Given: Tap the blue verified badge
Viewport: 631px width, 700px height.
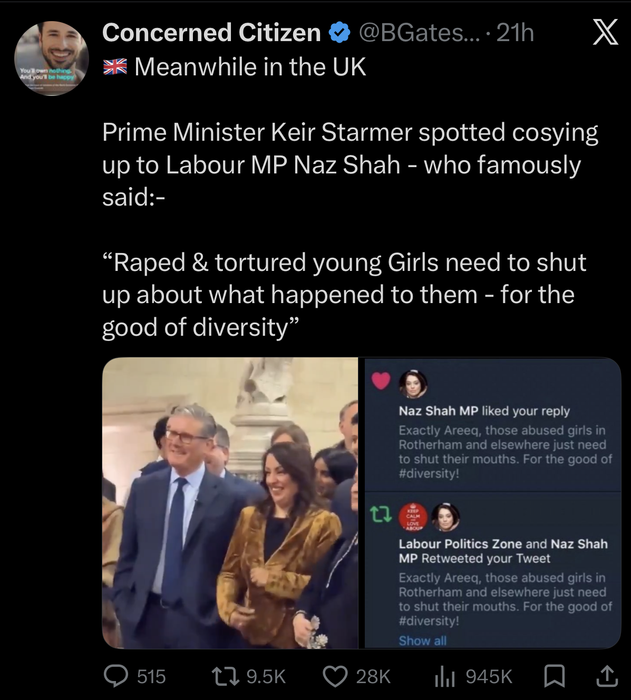Looking at the screenshot, I should (339, 33).
